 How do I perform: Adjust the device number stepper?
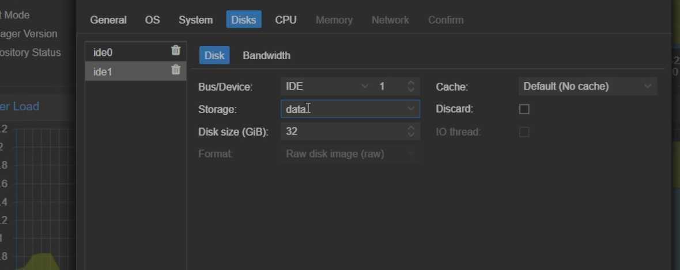(x=411, y=86)
